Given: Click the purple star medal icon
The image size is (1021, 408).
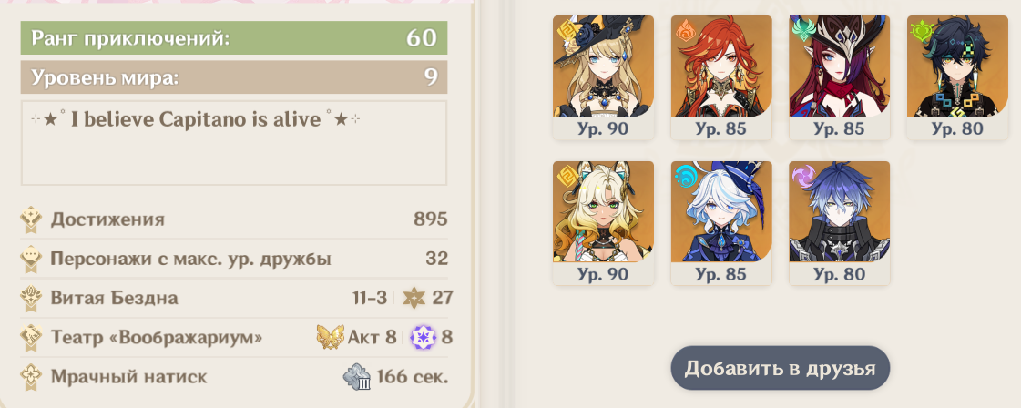Looking at the screenshot, I should 422,338.
